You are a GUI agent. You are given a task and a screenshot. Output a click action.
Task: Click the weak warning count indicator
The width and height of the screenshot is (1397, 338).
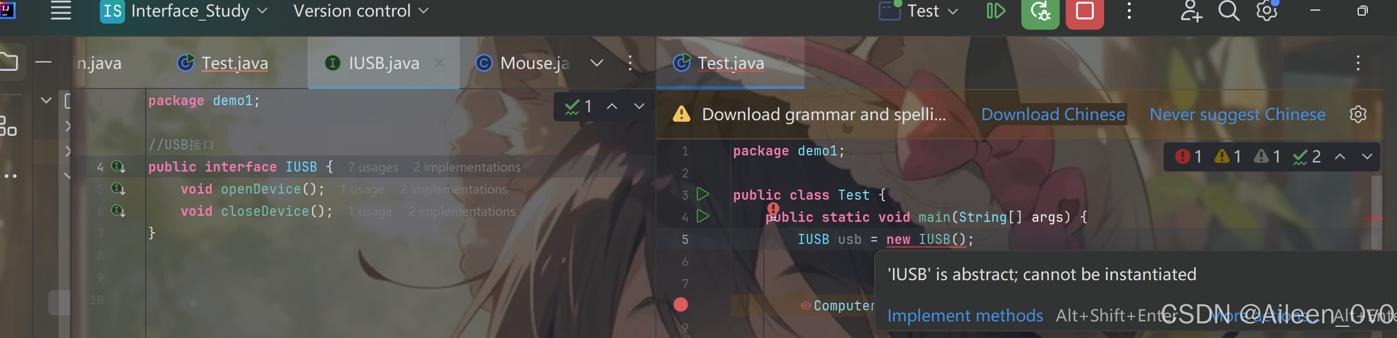(x=1267, y=157)
